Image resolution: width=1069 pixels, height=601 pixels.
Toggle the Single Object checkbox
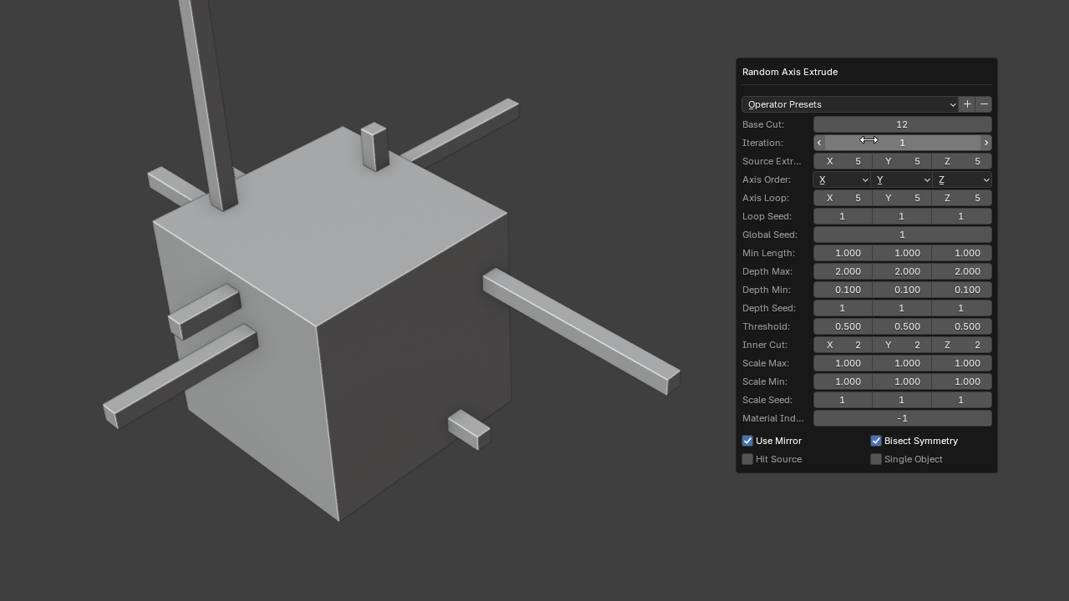click(876, 459)
